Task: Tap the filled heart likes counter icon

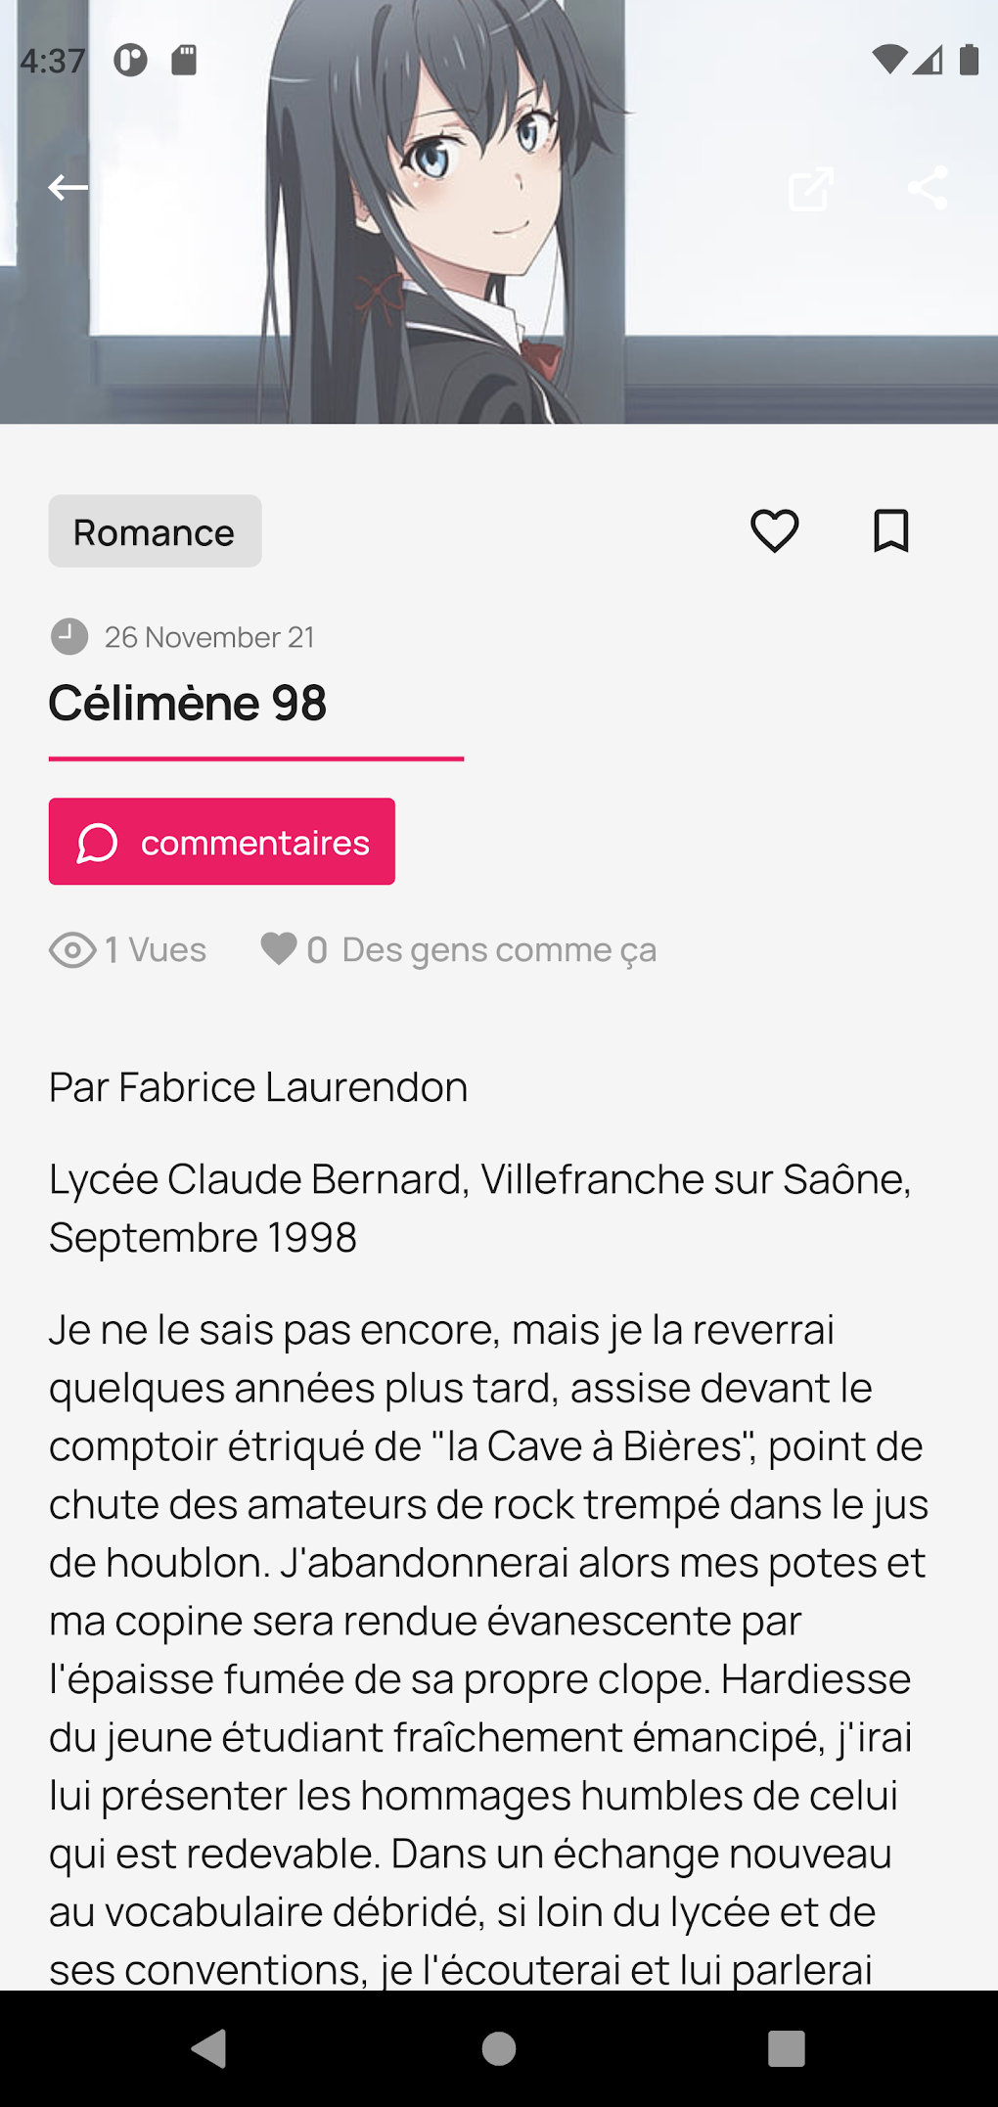Action: pyautogui.click(x=279, y=948)
